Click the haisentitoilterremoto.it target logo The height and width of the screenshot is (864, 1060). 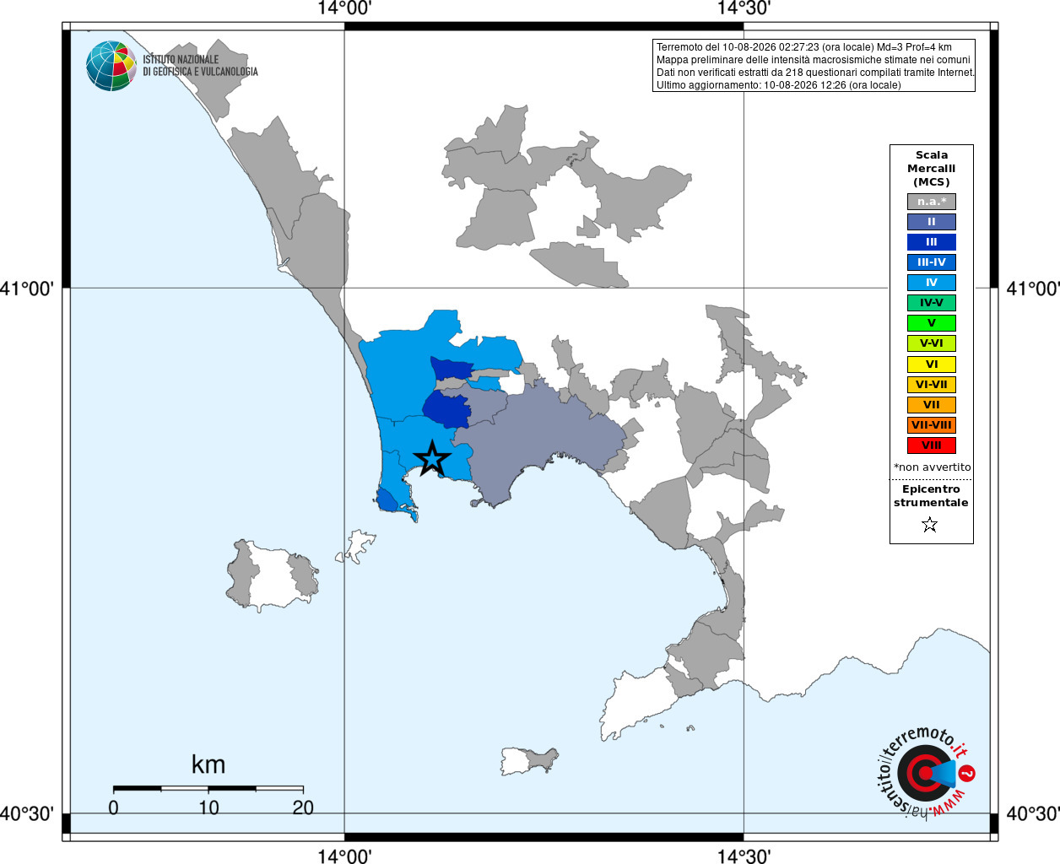click(x=922, y=773)
